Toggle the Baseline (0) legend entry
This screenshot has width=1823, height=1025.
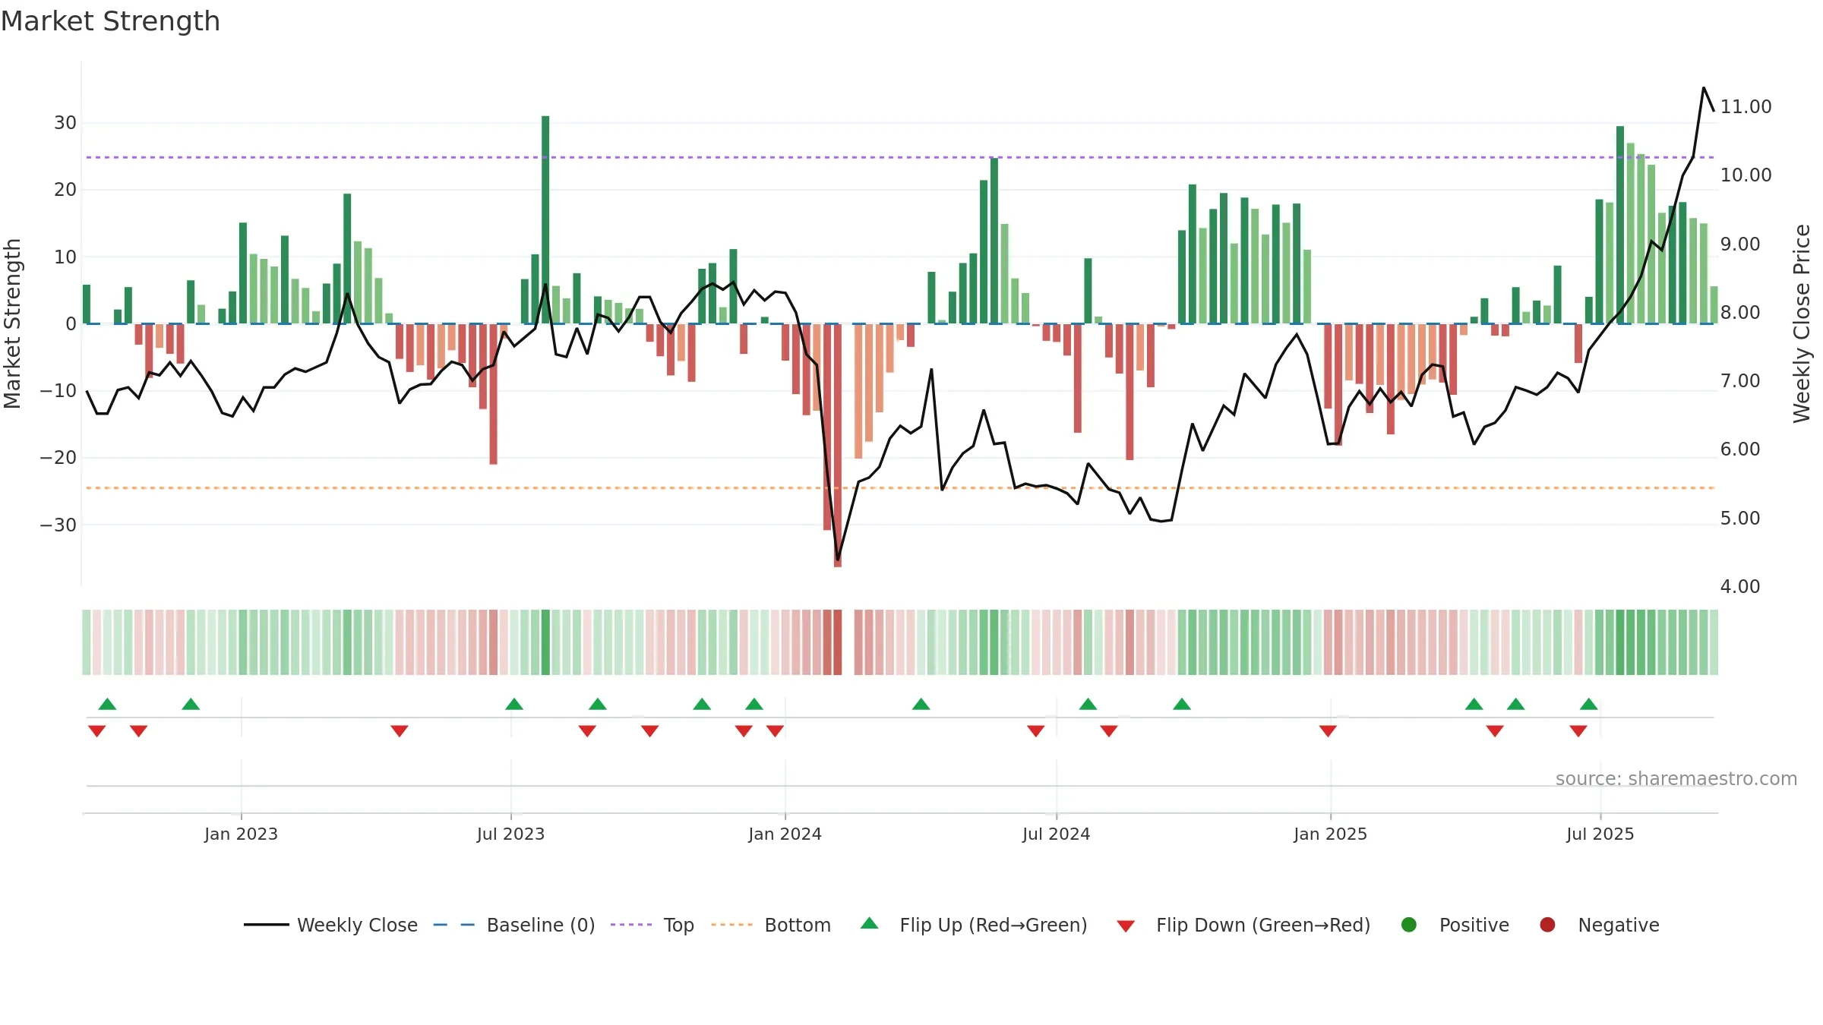tap(514, 925)
